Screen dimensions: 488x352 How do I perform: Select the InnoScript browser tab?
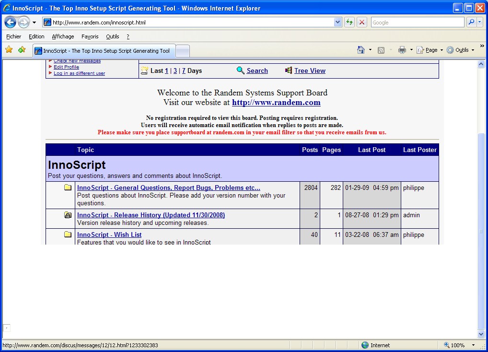[104, 51]
